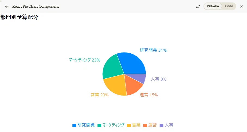The image size is (247, 132).
Task: Click the blue 研究開発 legend swatch
Action: 74,125
